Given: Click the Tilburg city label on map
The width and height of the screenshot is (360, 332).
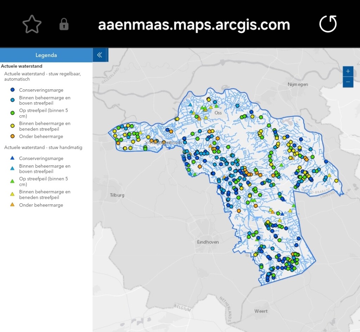Looking at the screenshot, I should (x=117, y=195).
